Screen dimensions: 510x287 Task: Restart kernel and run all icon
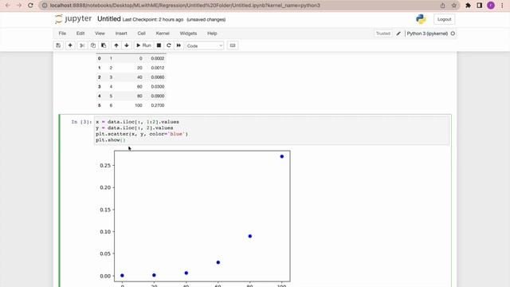click(178, 45)
